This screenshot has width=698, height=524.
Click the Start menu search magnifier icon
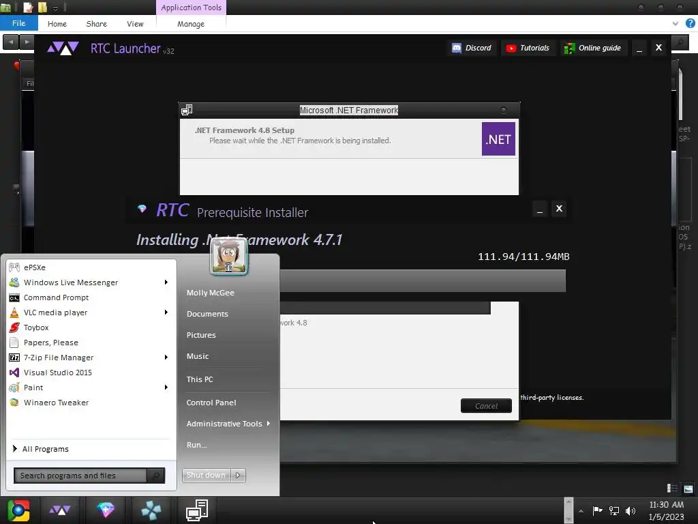(156, 476)
